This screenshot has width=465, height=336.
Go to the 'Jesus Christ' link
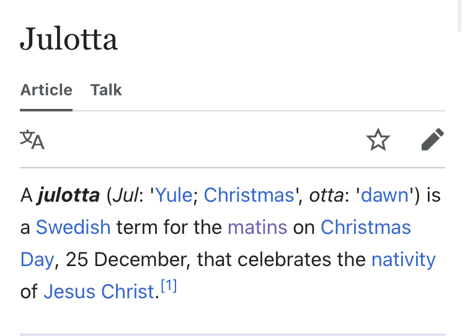99,291
